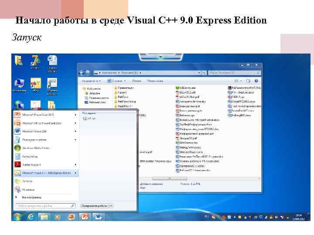
Task: Open Internet Explorer from the taskbar
Action: point(31,217)
